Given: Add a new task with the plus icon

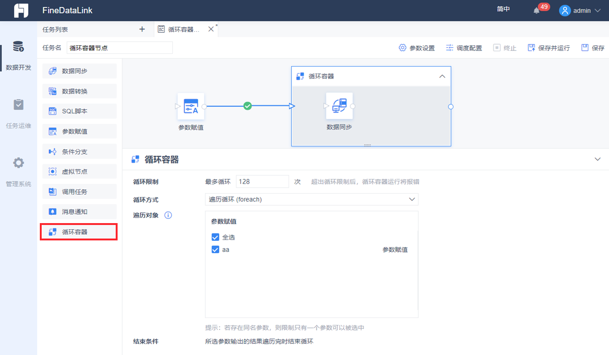Looking at the screenshot, I should (142, 29).
